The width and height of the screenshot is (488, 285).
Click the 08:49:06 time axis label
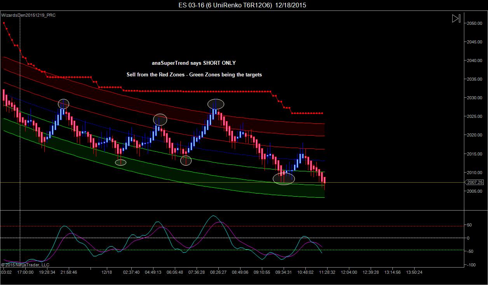[240, 272]
